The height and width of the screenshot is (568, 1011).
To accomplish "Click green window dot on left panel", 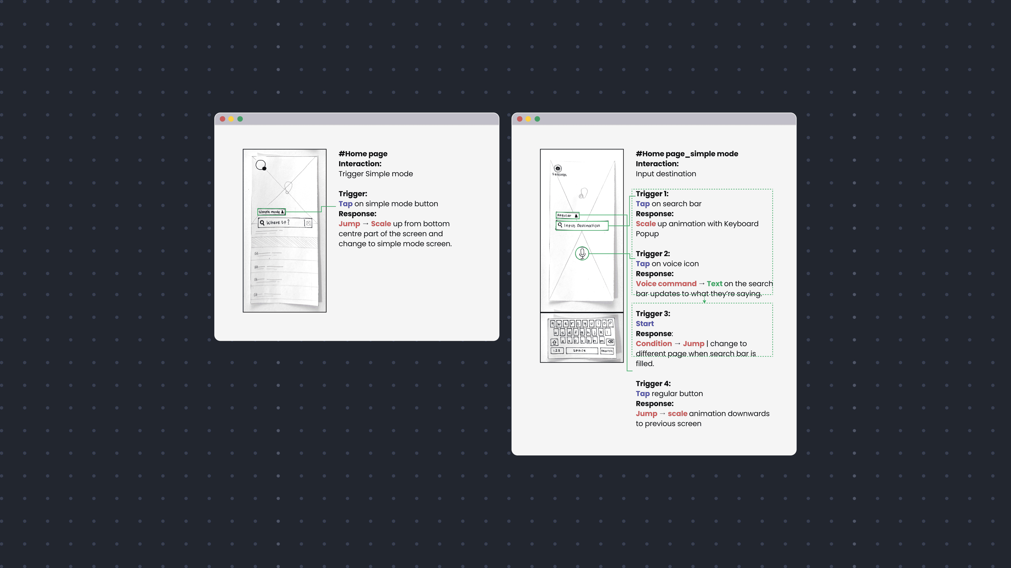I will coord(240,119).
